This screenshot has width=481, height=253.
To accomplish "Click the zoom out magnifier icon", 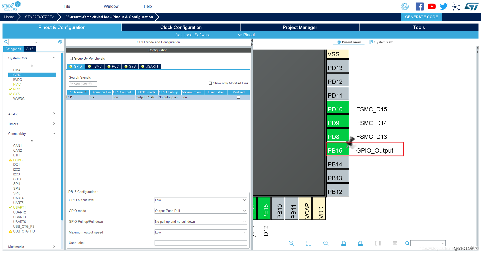I will 326,243.
